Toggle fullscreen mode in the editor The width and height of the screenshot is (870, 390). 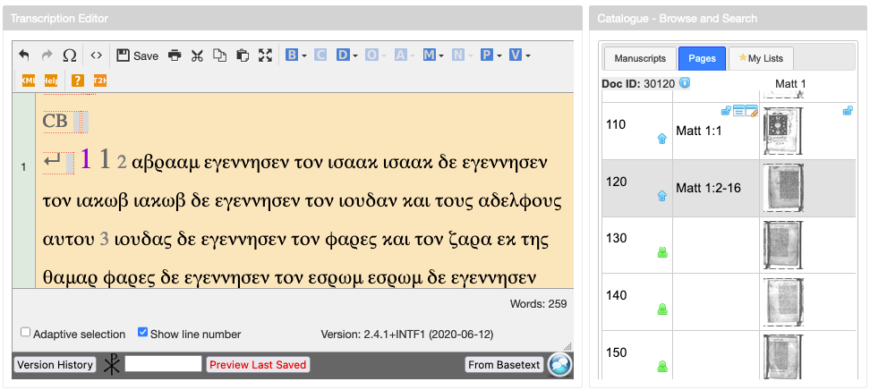point(265,55)
